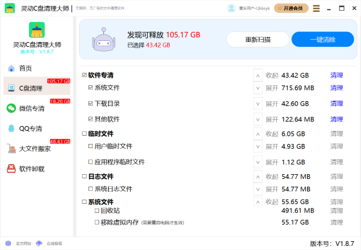Select C盘清理 in sidebar
The height and width of the screenshot is (250, 361).
point(37,86)
